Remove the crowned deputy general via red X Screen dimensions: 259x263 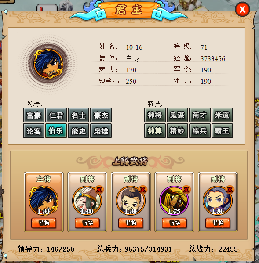pyautogui.click(x=142, y=190)
